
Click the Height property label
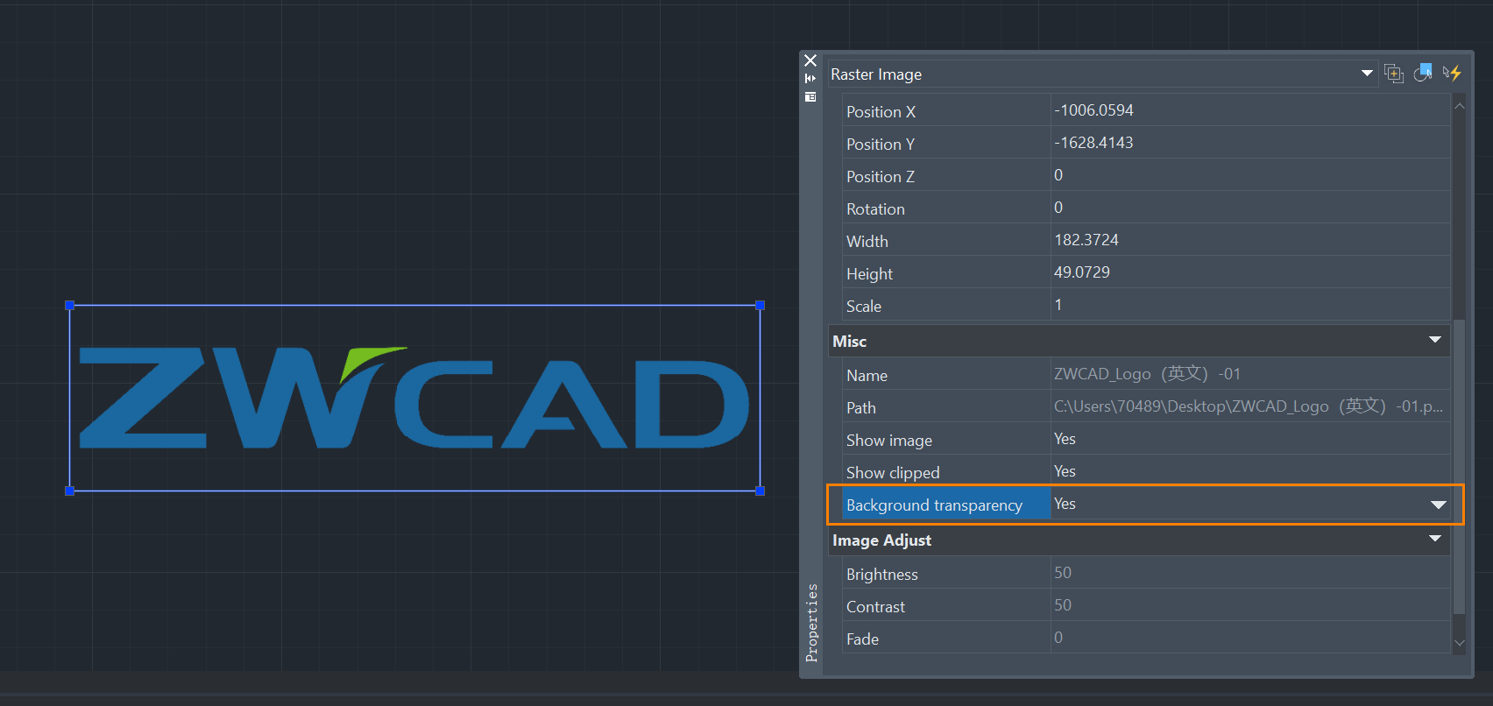tap(869, 274)
